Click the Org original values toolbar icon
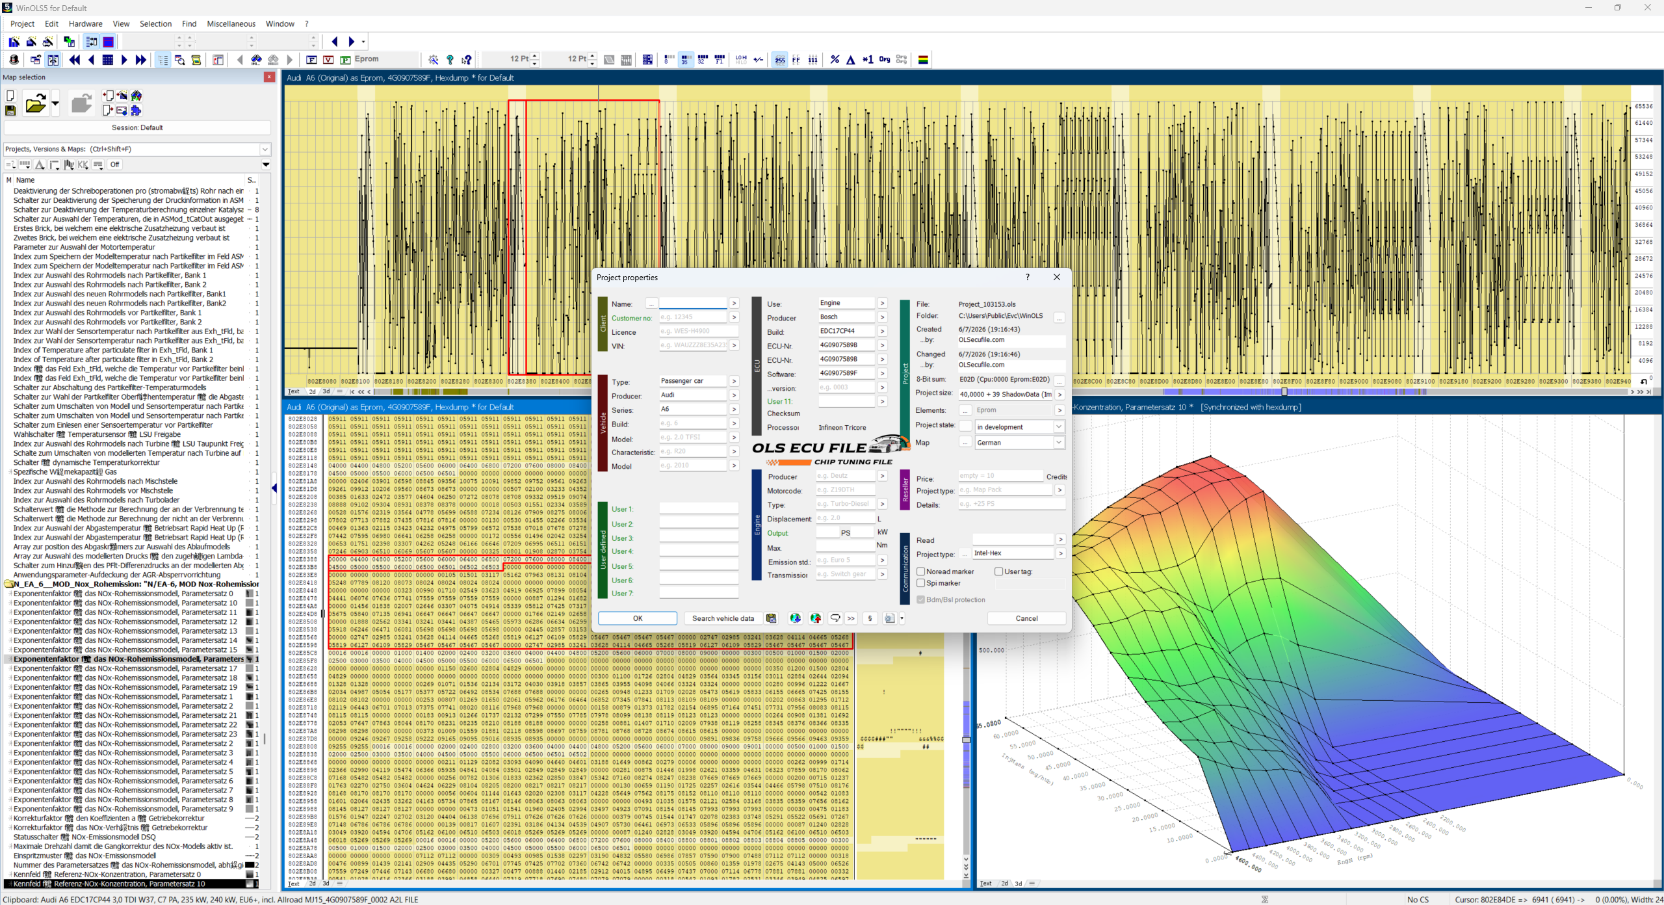 pos(885,60)
